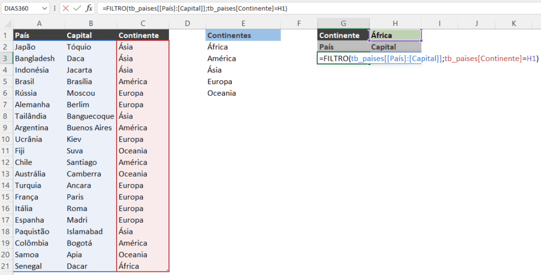Click the 'País' header cell in G2
The width and height of the screenshot is (541, 275).
point(343,47)
